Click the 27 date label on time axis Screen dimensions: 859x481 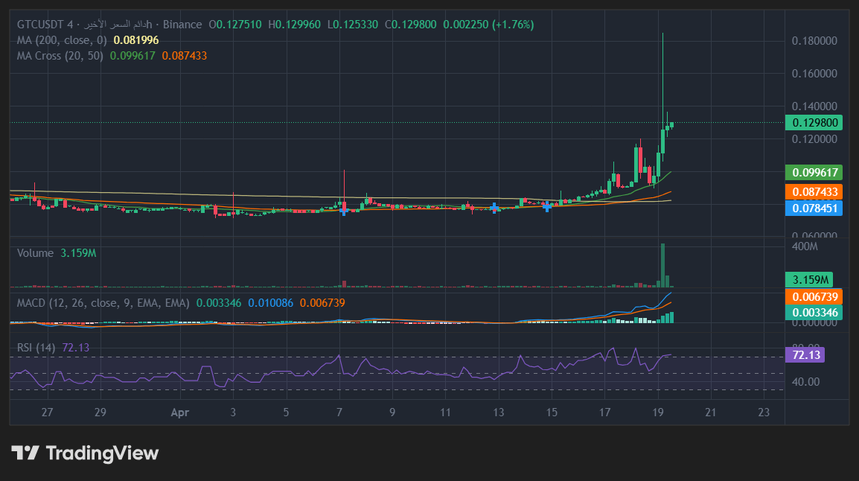[47, 412]
